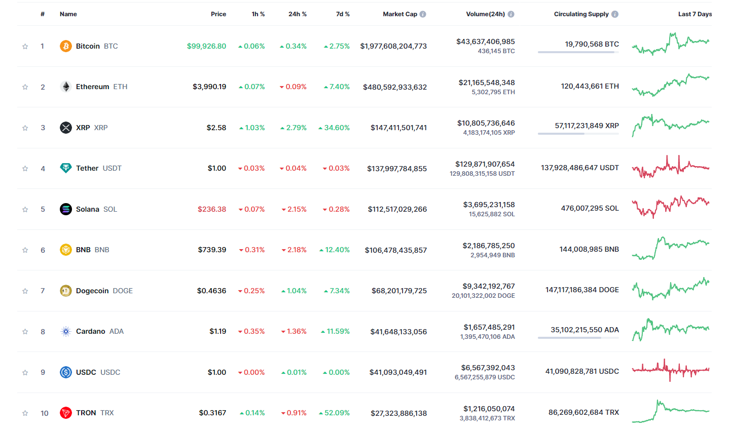Click Solana price $236.38
731x431 pixels.
click(x=212, y=209)
